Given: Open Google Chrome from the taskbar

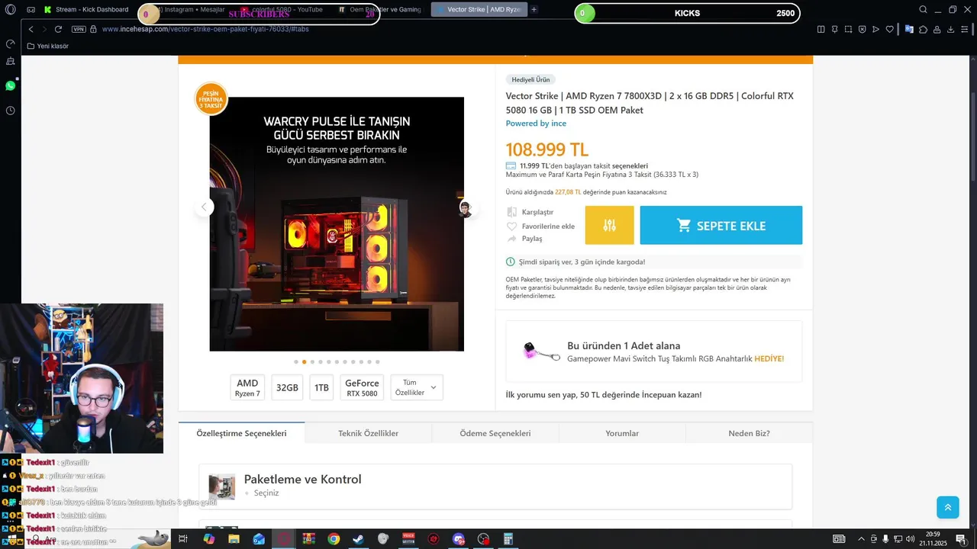Looking at the screenshot, I should point(334,539).
